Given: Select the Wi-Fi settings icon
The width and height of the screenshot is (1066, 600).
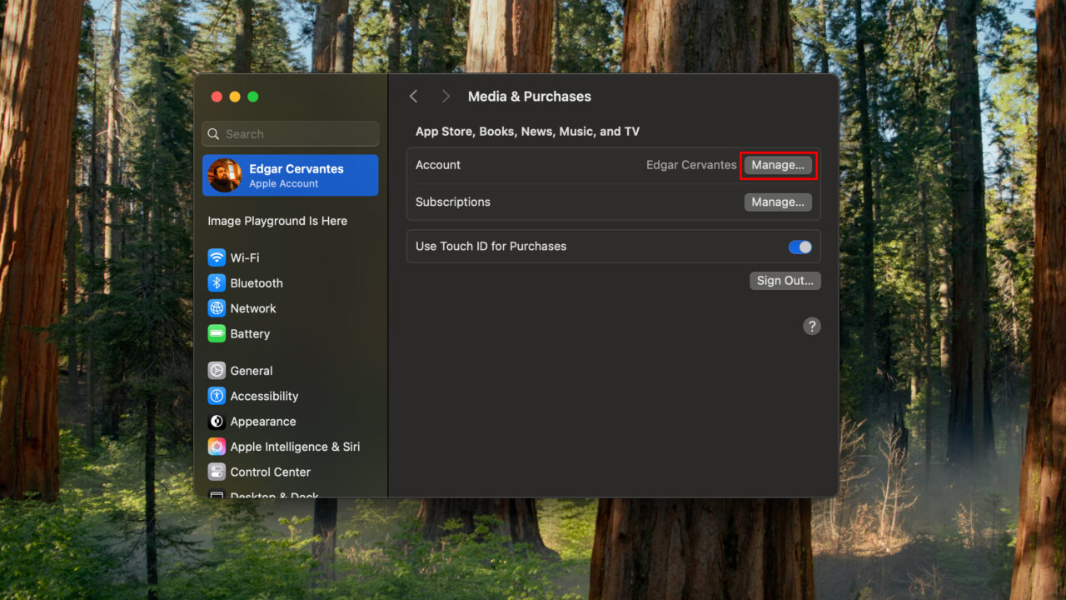Looking at the screenshot, I should click(x=217, y=257).
